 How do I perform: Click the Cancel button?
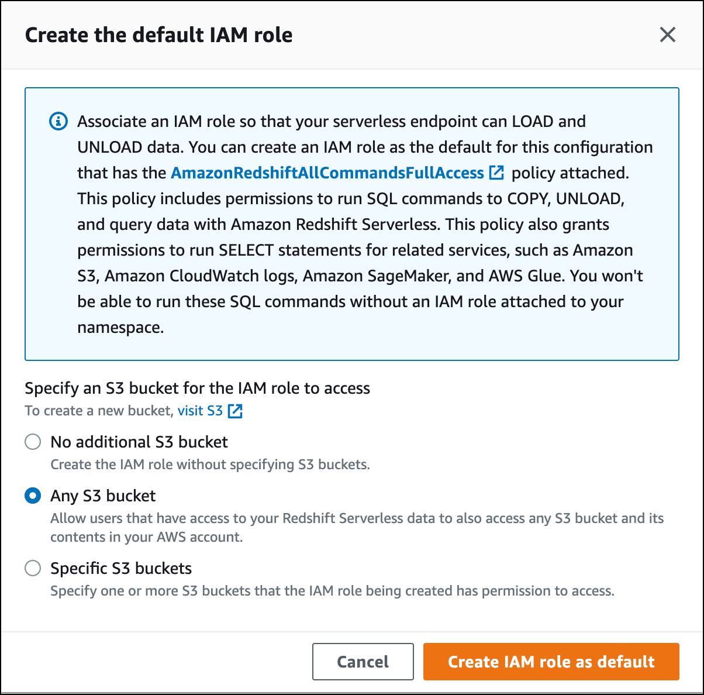tap(363, 662)
